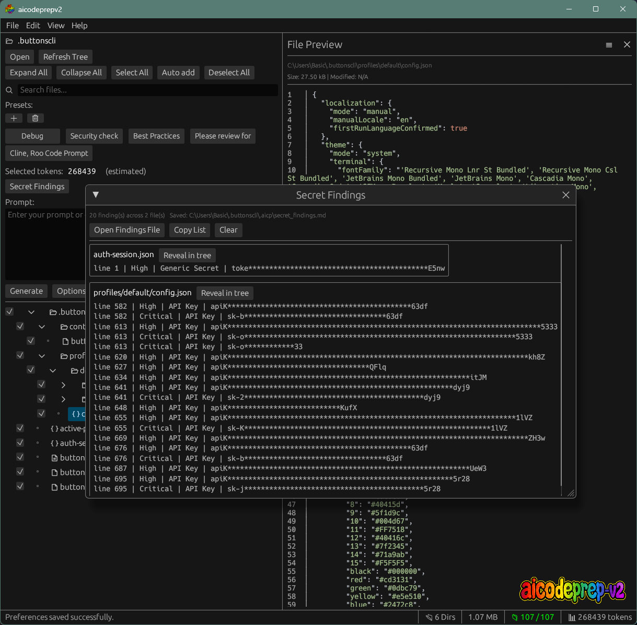Screen dimensions: 637x625
Task: Click the Open button
Action: (20, 57)
